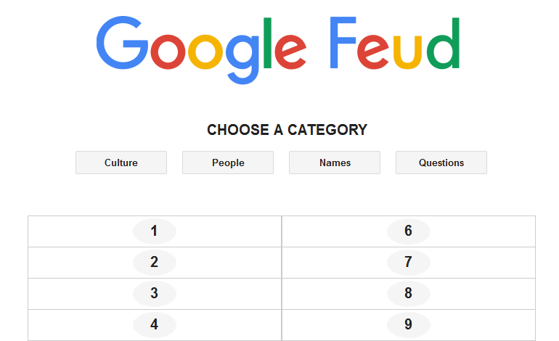The height and width of the screenshot is (341, 559).
Task: Click the number 3 answer badge
Action: (x=155, y=294)
